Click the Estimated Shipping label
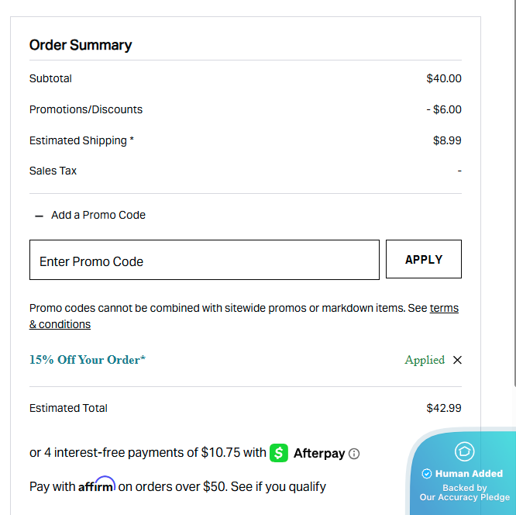 point(81,140)
